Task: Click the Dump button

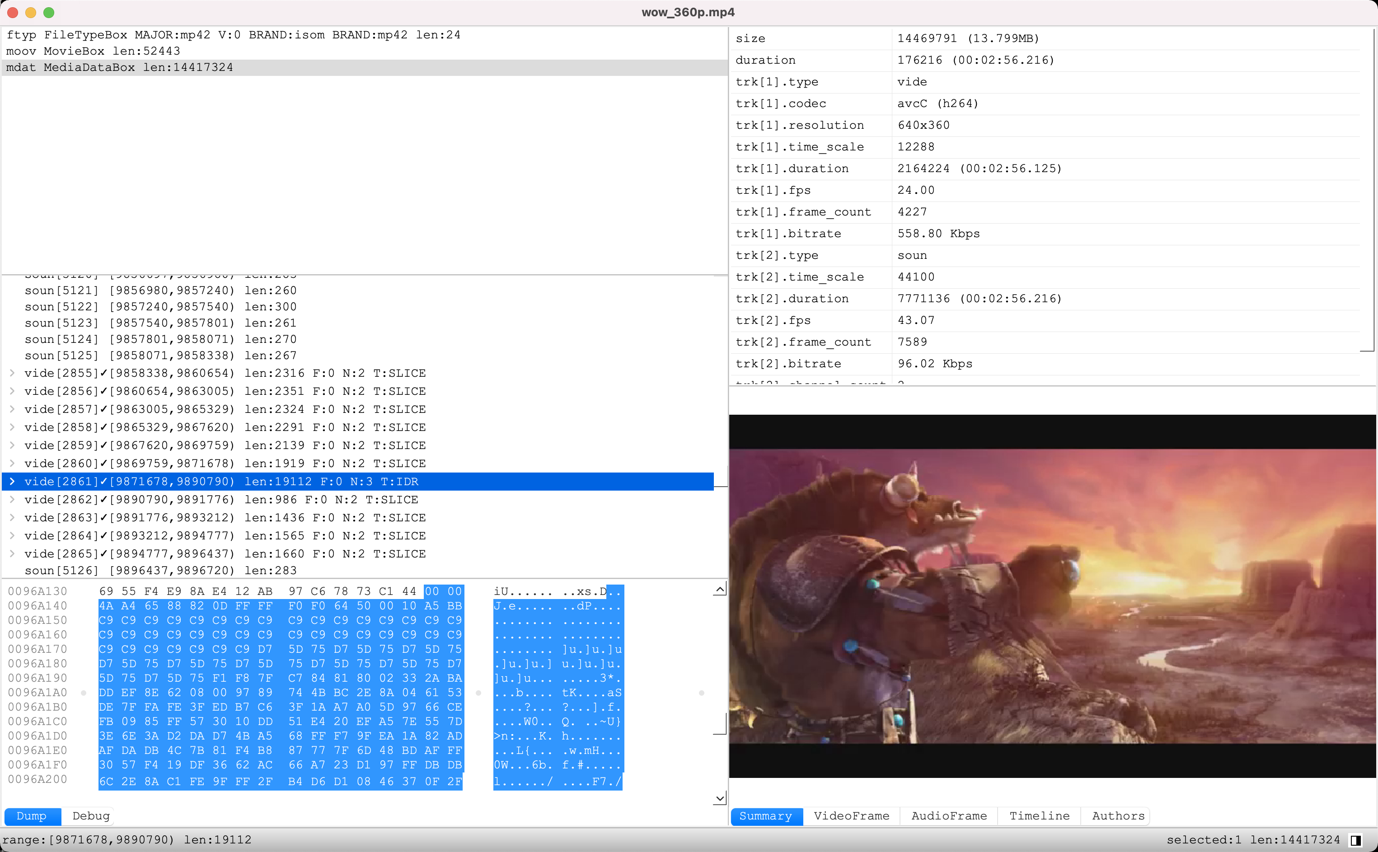Action: pyautogui.click(x=32, y=815)
